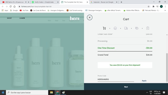168x95 pixels.
Task: Focus the Promo Code input field
Action: click(116, 79)
